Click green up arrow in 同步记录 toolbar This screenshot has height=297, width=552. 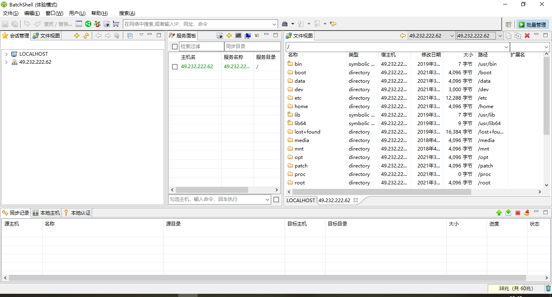pos(499,213)
